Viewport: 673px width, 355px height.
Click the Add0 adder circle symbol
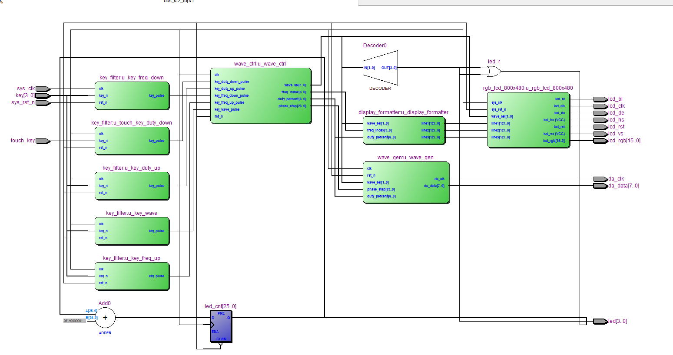[105, 318]
